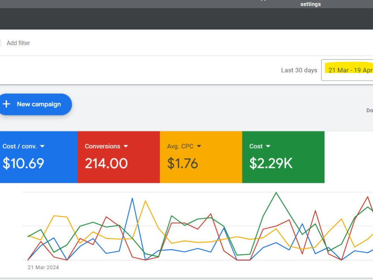Click Add filter text field
This screenshot has width=373, height=280.
[18, 43]
